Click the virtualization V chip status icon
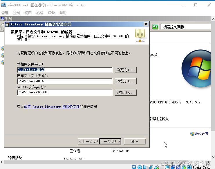Viewport: 215px width, 169px height. (178, 167)
